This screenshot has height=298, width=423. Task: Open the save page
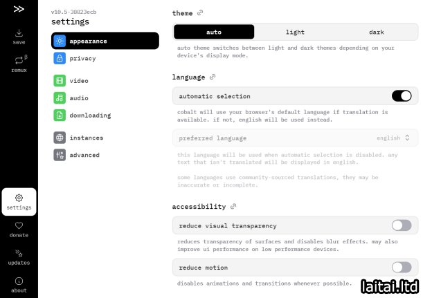pyautogui.click(x=19, y=36)
